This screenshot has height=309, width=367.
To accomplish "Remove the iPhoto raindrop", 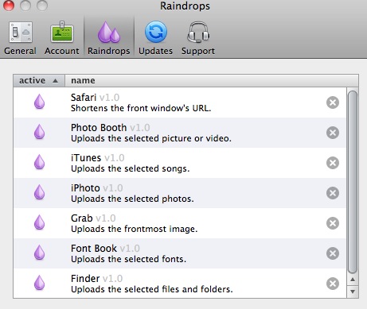I will (x=333, y=193).
